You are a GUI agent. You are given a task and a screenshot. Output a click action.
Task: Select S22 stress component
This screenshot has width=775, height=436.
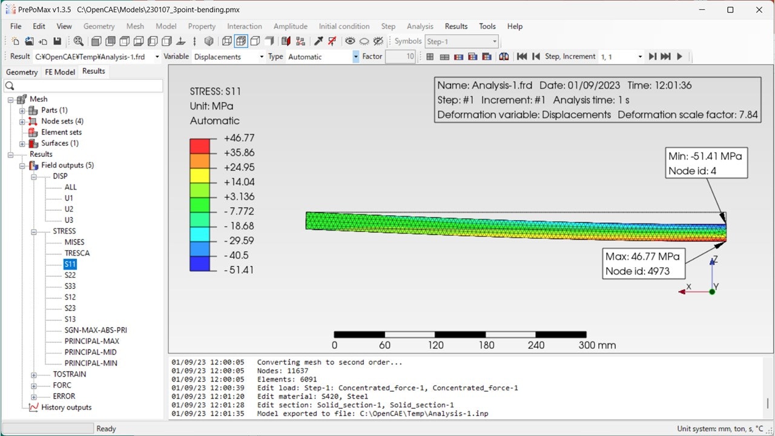click(70, 275)
